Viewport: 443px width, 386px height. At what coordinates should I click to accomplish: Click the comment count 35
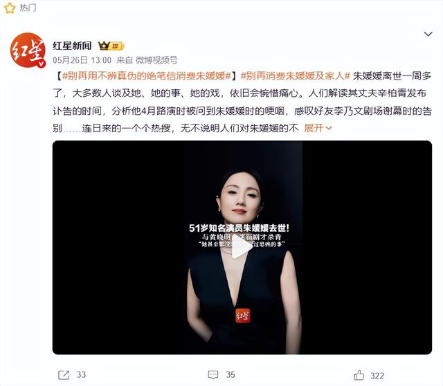[x=230, y=375]
